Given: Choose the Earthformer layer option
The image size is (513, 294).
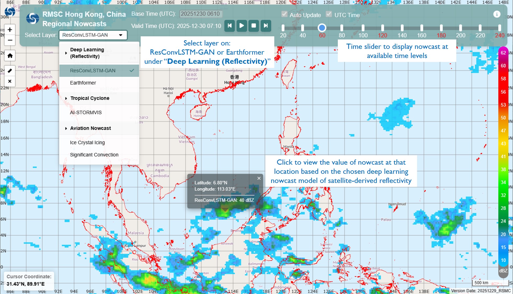Looking at the screenshot, I should (83, 83).
